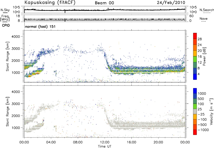Click the '12:00' time axis tick label
The width and height of the screenshot is (214, 148).
click(x=105, y=142)
